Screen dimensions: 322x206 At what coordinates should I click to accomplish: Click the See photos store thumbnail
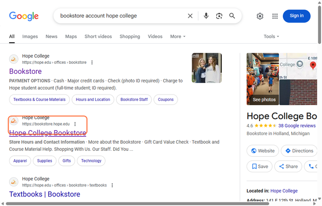[x=263, y=79]
